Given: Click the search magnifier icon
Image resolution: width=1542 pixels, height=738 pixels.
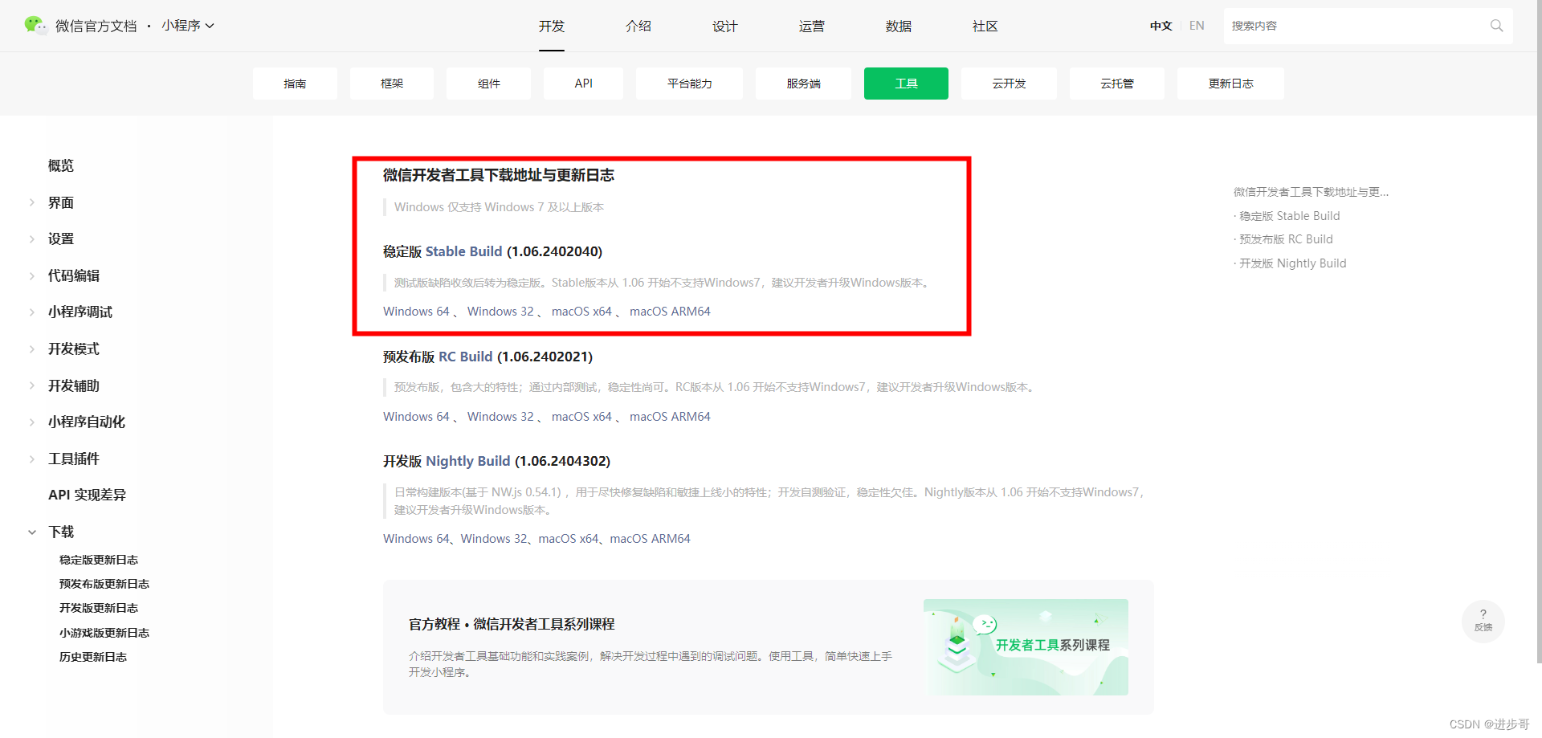Looking at the screenshot, I should coord(1496,26).
